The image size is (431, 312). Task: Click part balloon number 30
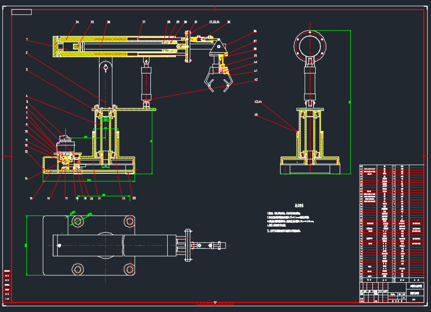185,22
